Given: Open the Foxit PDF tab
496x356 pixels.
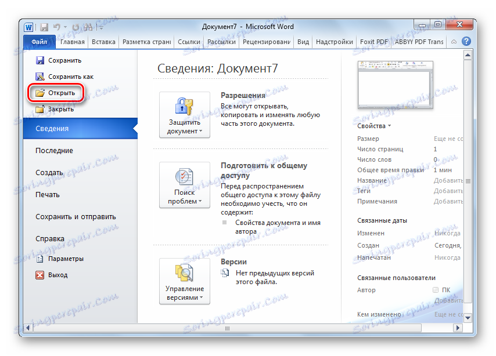Looking at the screenshot, I should coord(373,42).
